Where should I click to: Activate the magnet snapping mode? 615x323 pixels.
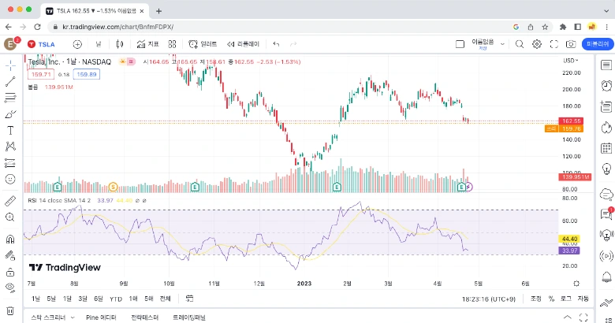click(x=10, y=239)
